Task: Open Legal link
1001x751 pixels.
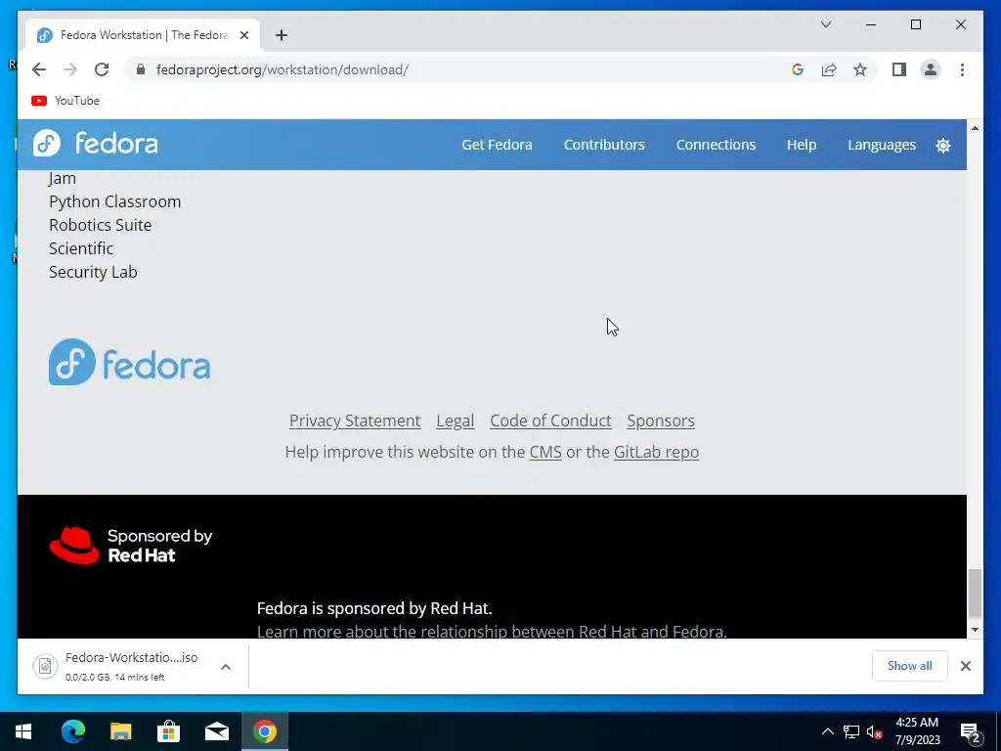Action: click(x=456, y=420)
